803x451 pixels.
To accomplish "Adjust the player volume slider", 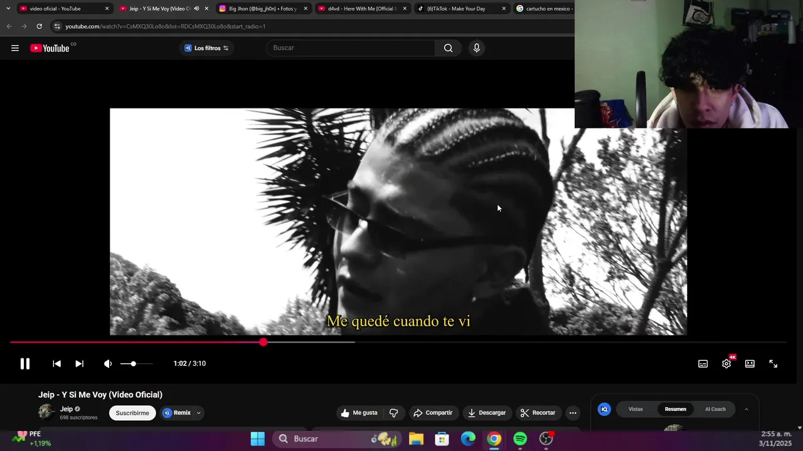I will [x=136, y=363].
